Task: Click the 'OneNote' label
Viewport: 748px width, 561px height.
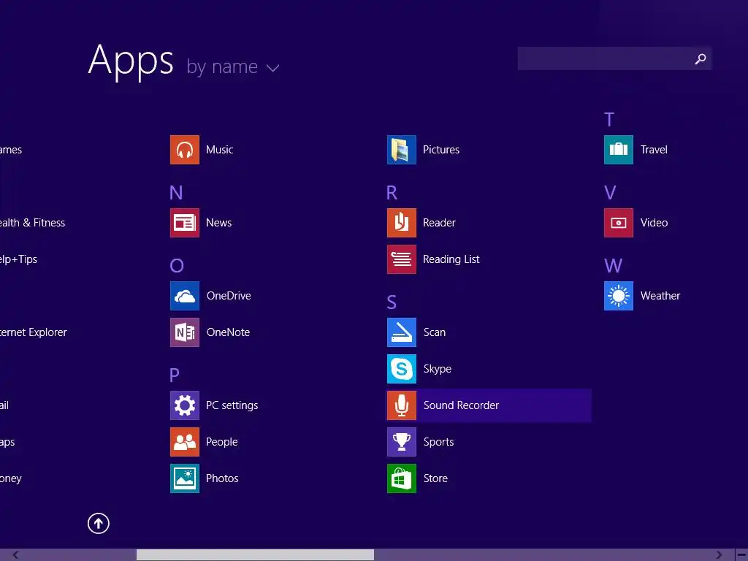Action: click(x=228, y=332)
